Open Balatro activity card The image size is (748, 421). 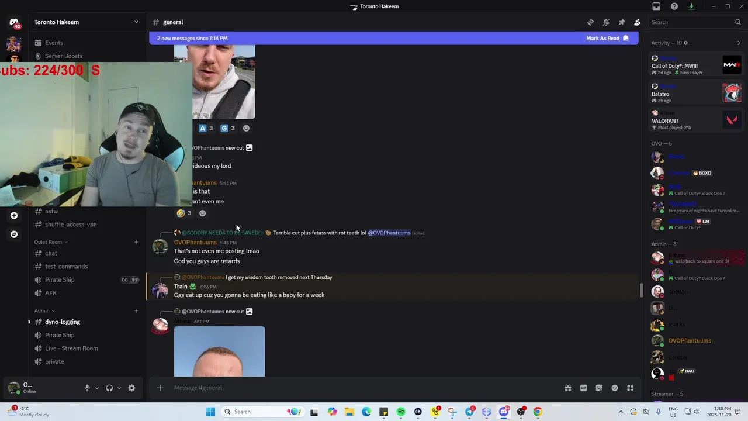click(x=696, y=93)
